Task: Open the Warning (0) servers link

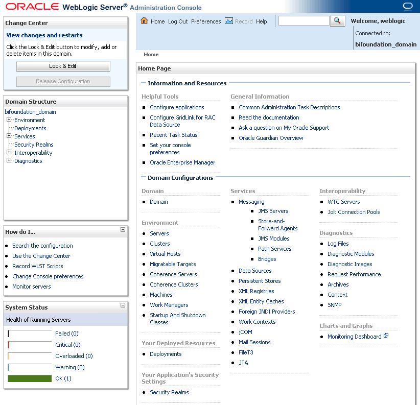Action: click(x=70, y=367)
